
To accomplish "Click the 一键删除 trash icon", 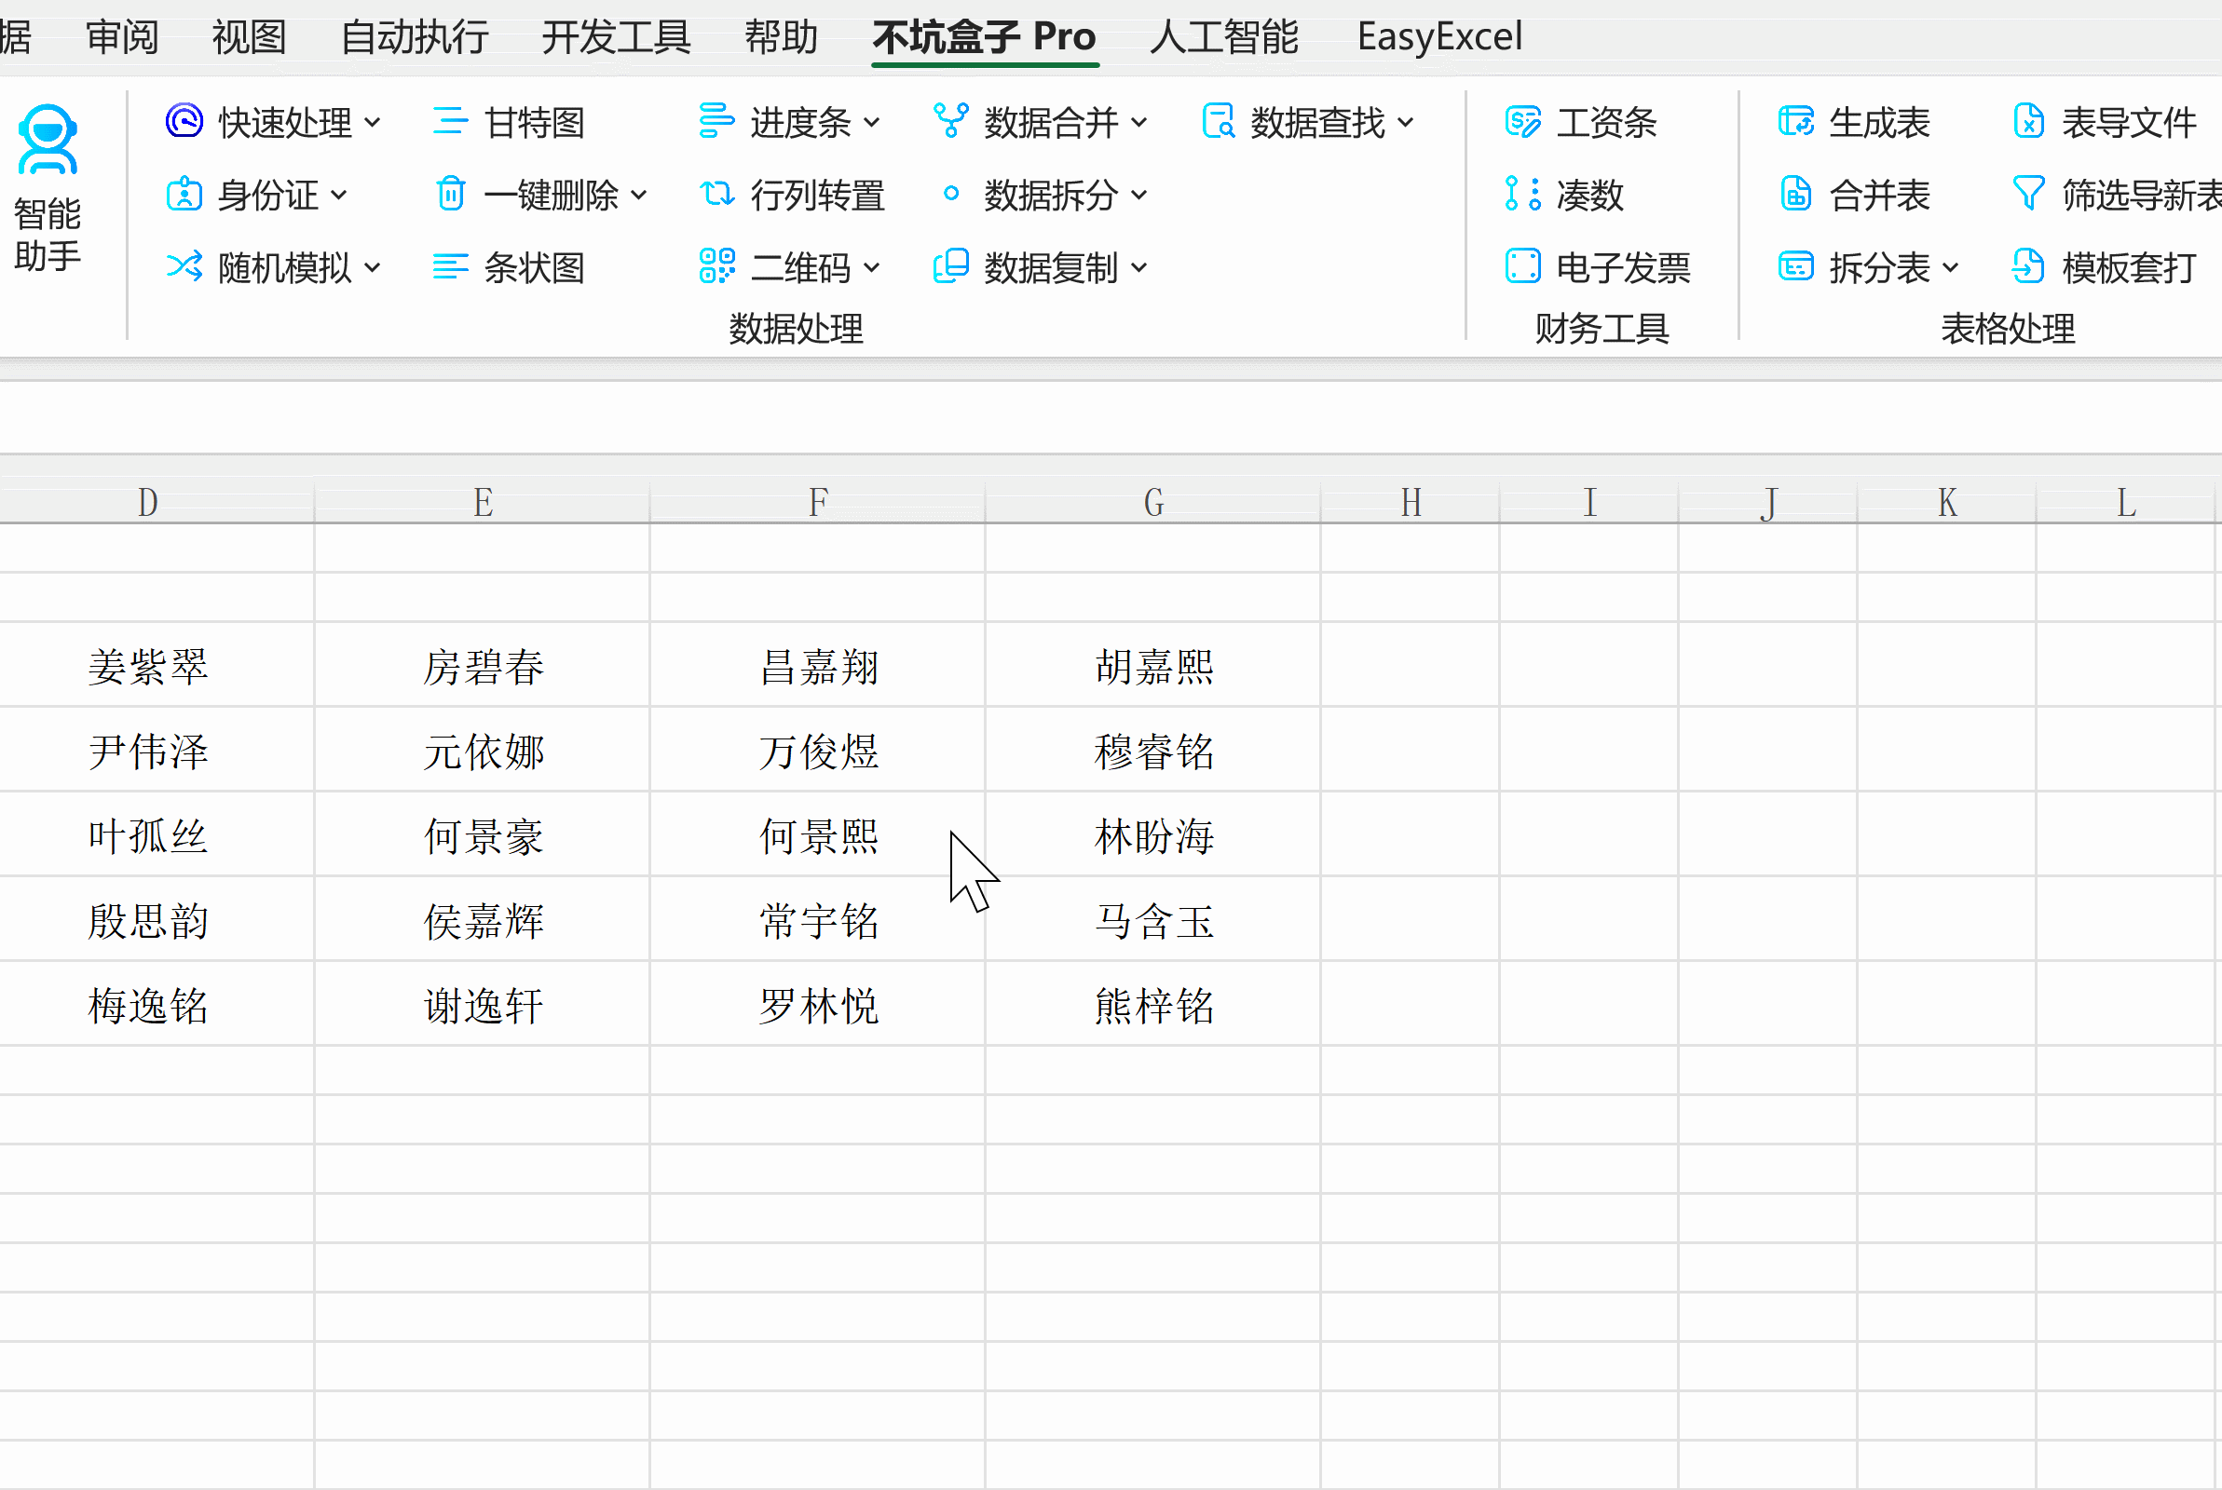I will click(x=451, y=195).
